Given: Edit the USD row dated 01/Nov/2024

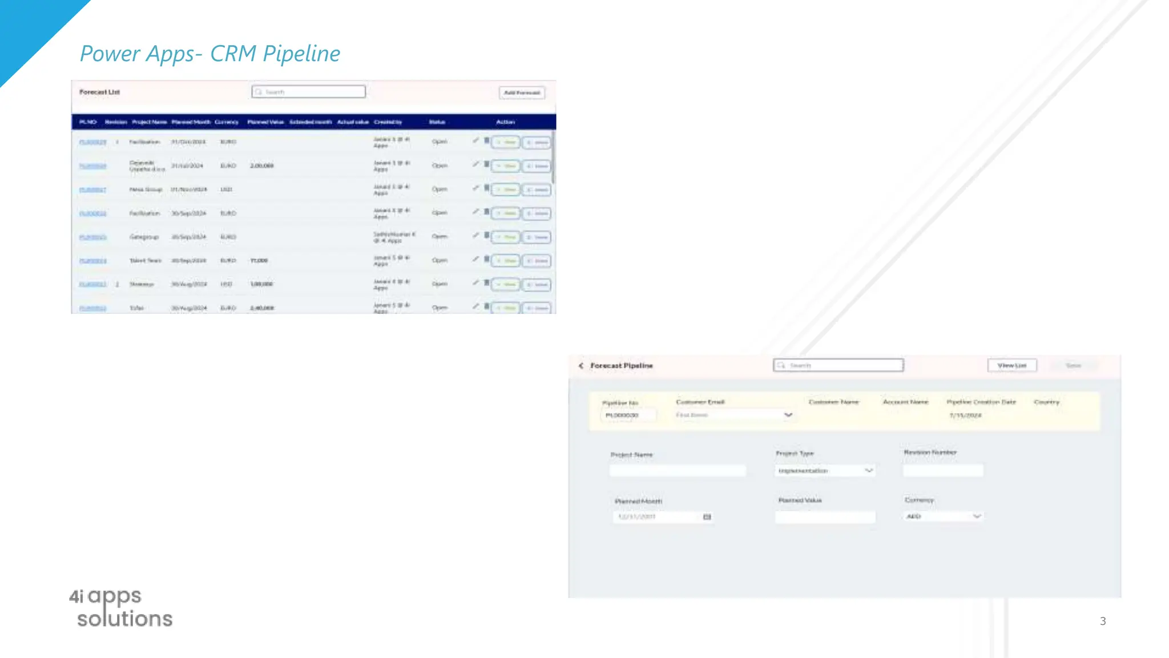Looking at the screenshot, I should click(475, 188).
